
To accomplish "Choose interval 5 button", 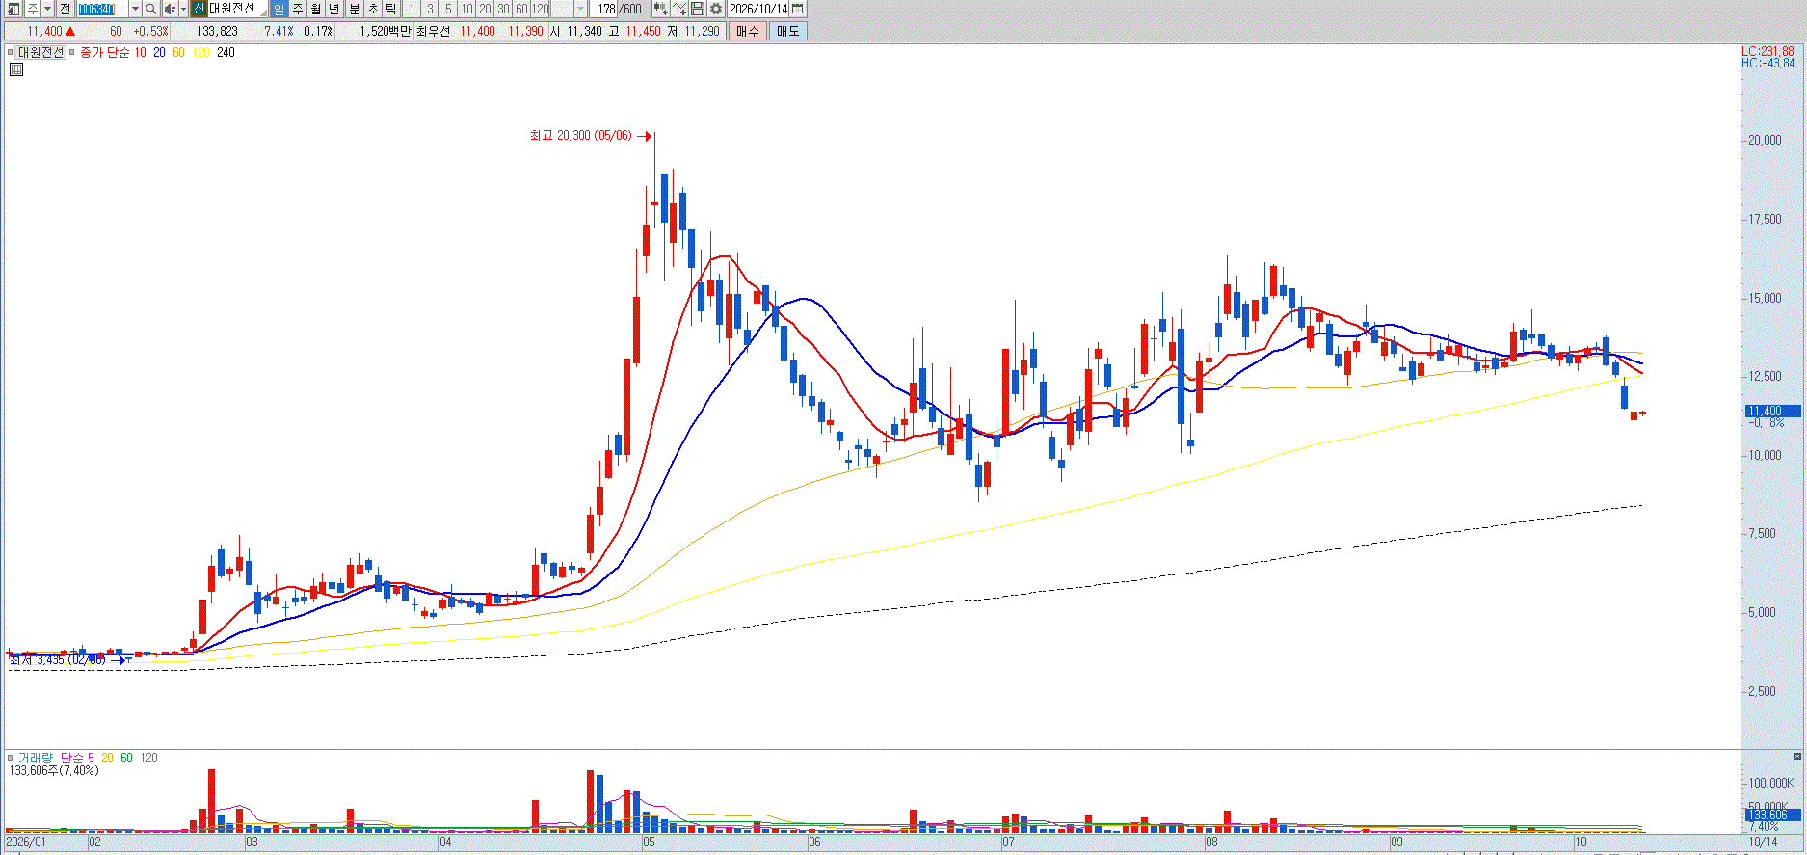I will (448, 9).
